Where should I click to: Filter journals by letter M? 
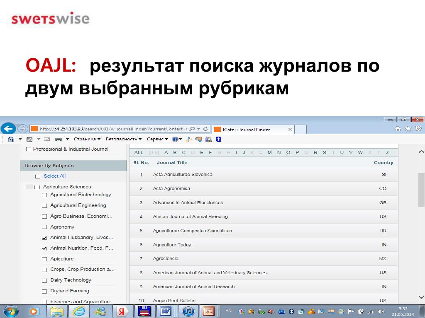coord(269,152)
